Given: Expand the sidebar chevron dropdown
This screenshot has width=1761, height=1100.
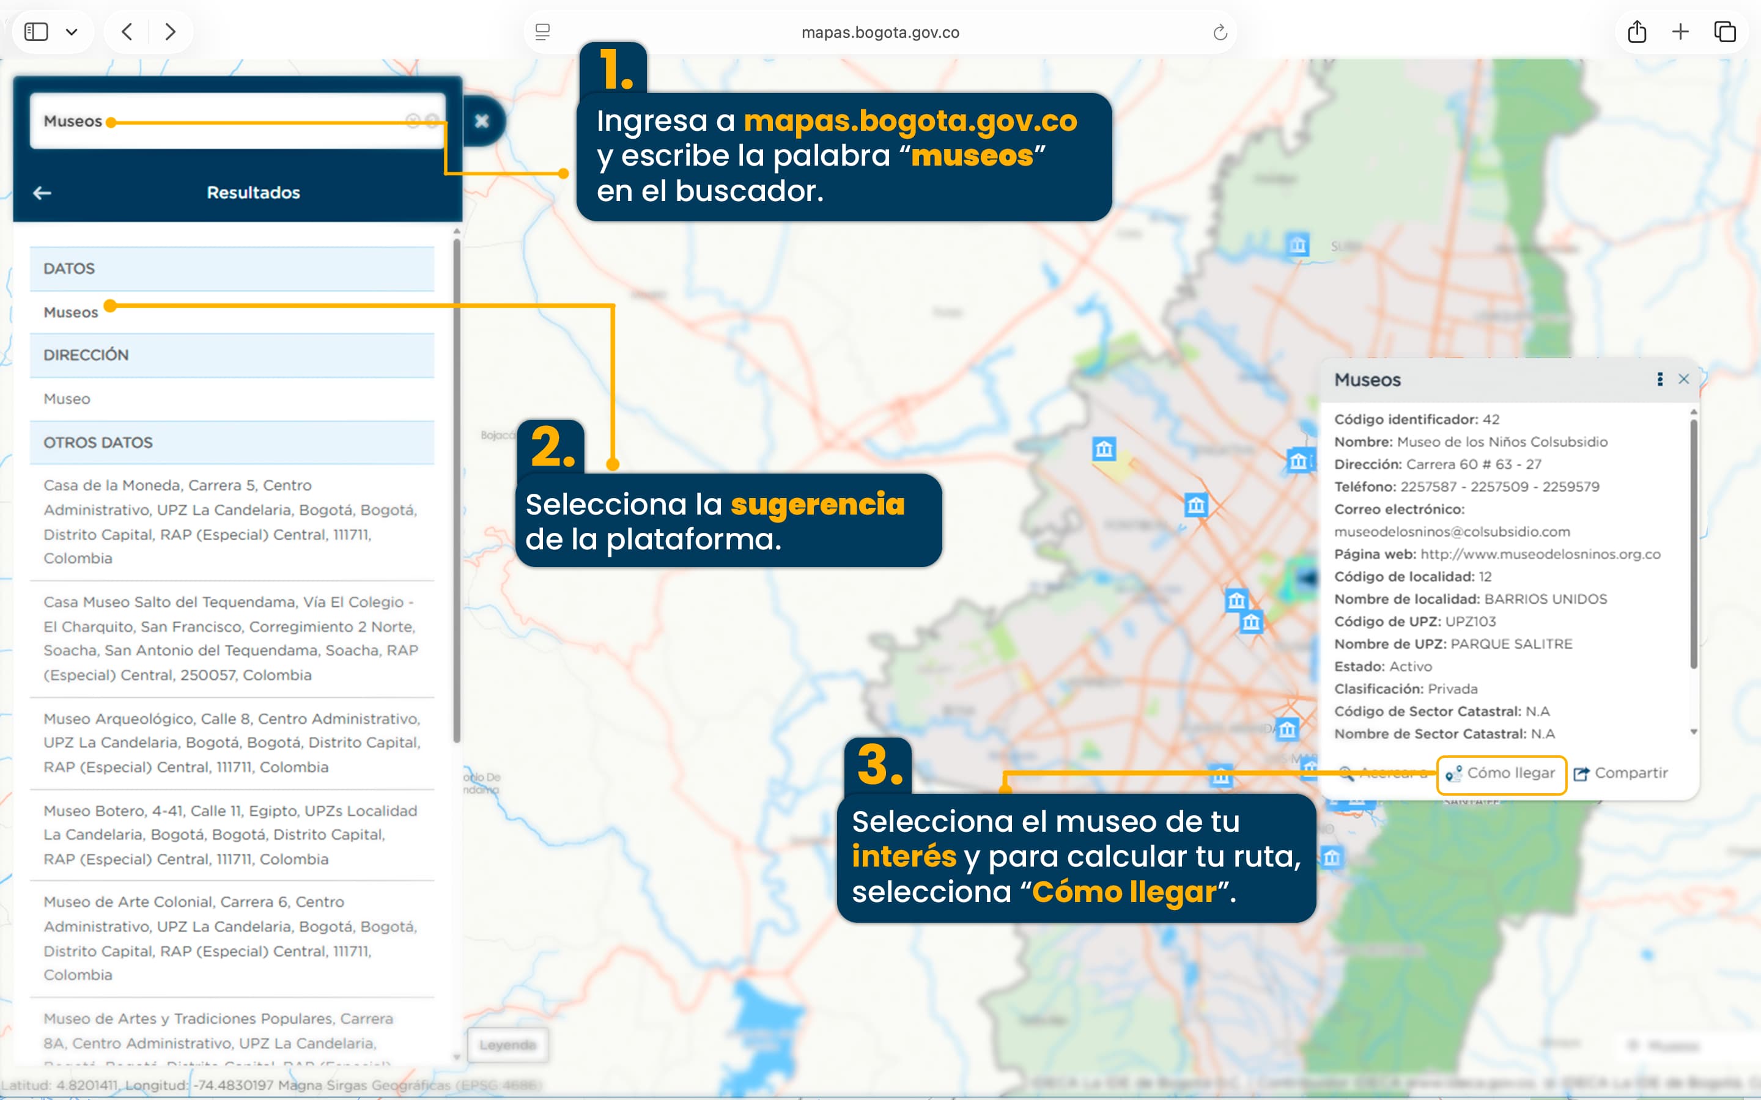Looking at the screenshot, I should tap(72, 31).
